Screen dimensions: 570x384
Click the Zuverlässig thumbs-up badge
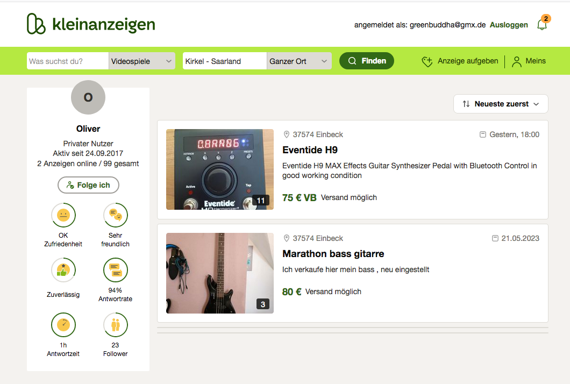(63, 270)
